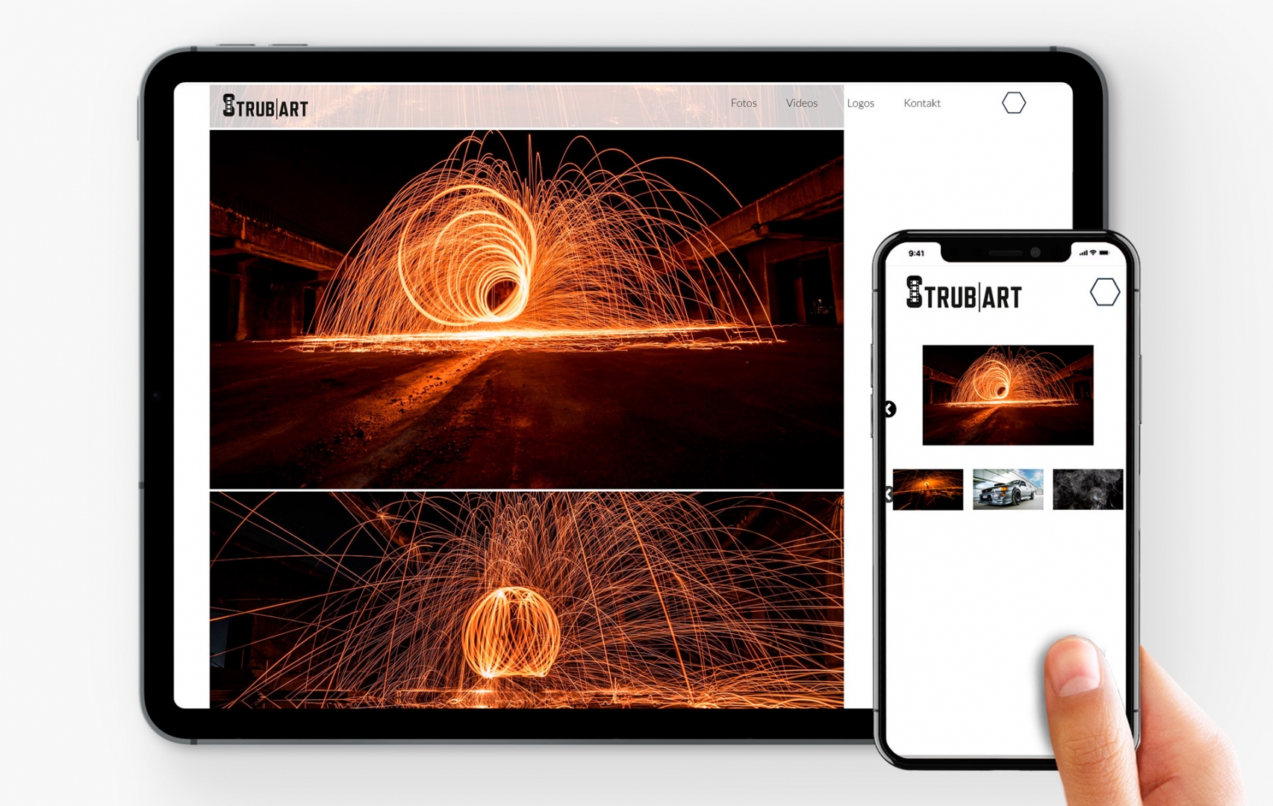
Task: Click the left arrow on phone thumbnail strip
Action: coord(888,494)
